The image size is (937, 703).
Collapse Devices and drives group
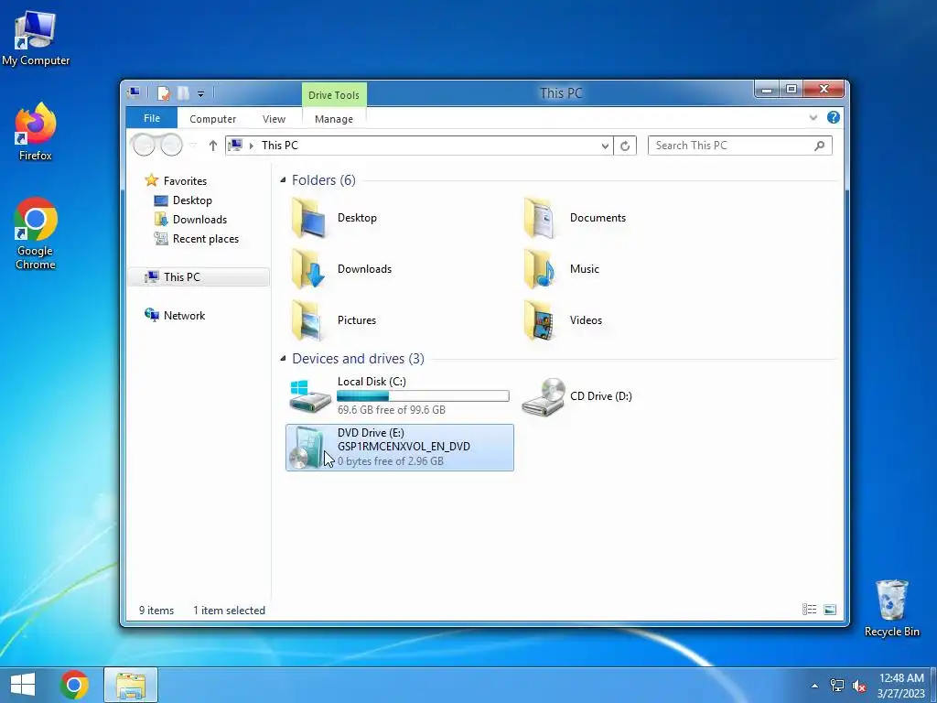click(283, 359)
